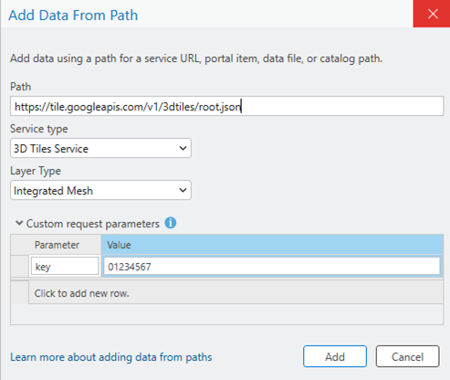This screenshot has height=380, width=450.
Task: Select the row header of key row
Action: pos(20,267)
